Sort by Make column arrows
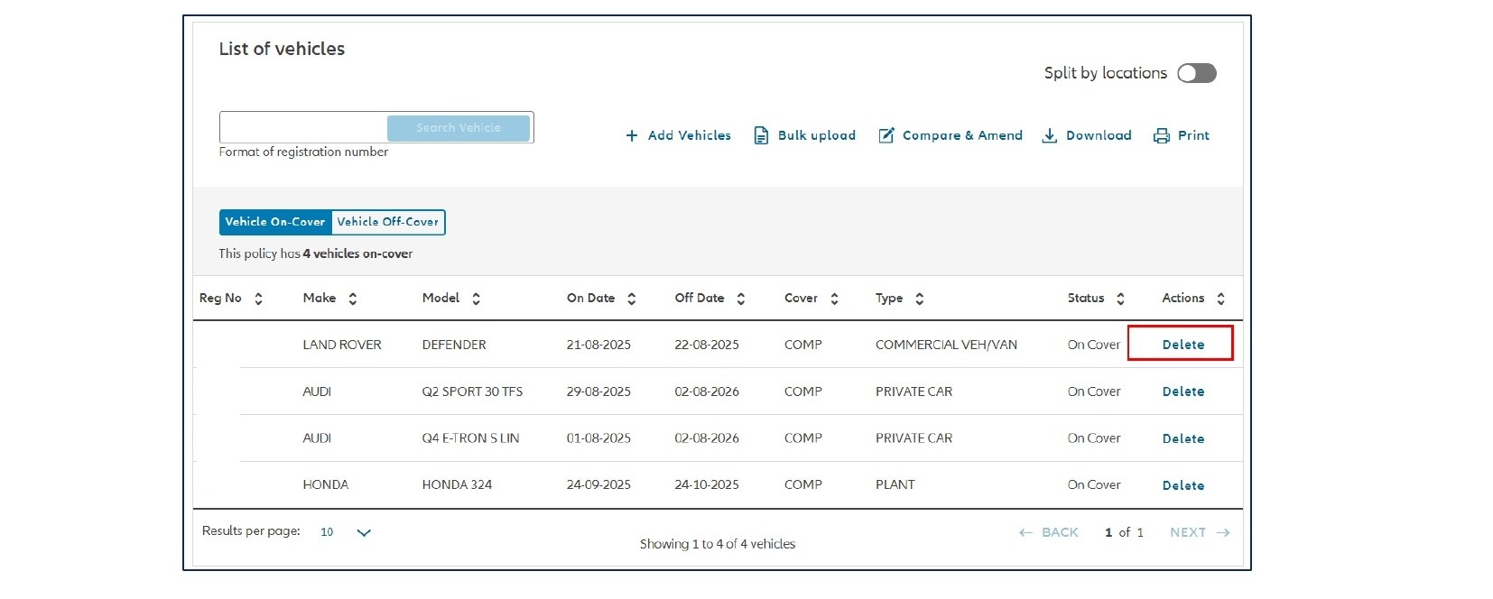Image resolution: width=1493 pixels, height=599 pixels. pyautogui.click(x=353, y=299)
